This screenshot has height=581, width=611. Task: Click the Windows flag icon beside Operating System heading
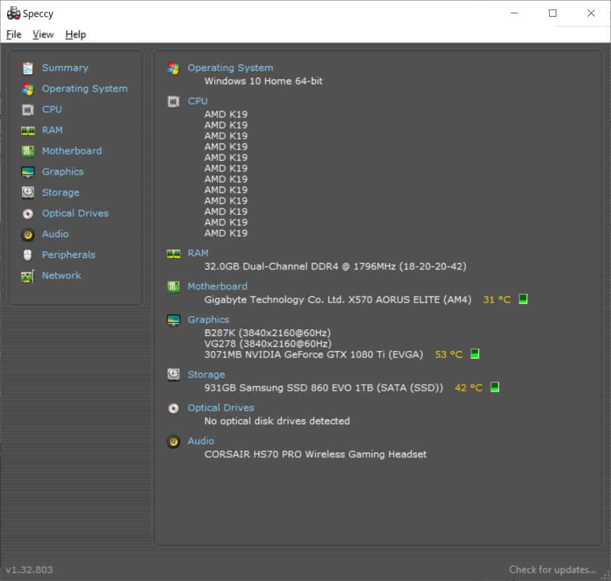(174, 68)
